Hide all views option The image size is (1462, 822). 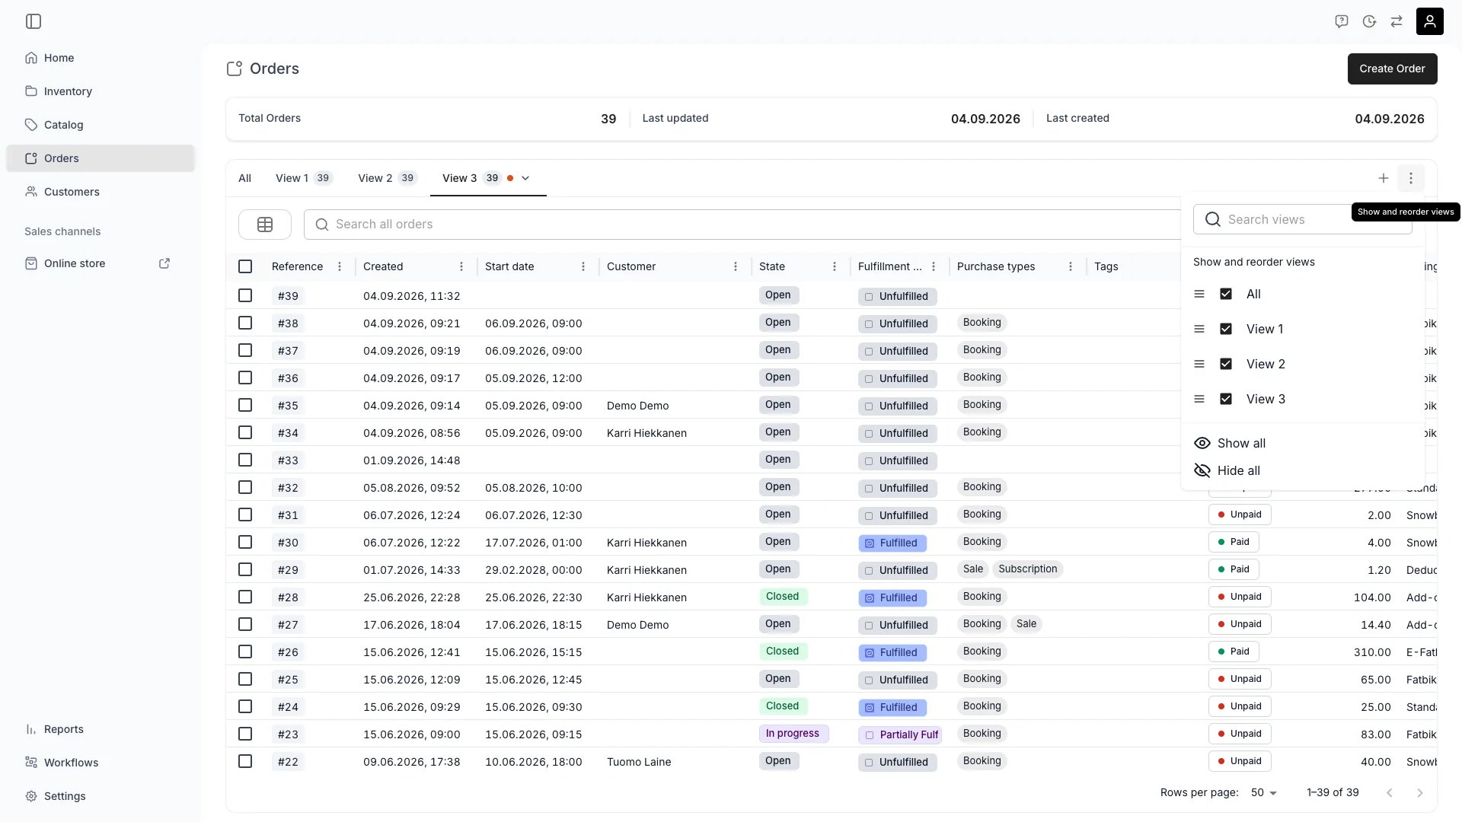(1227, 470)
